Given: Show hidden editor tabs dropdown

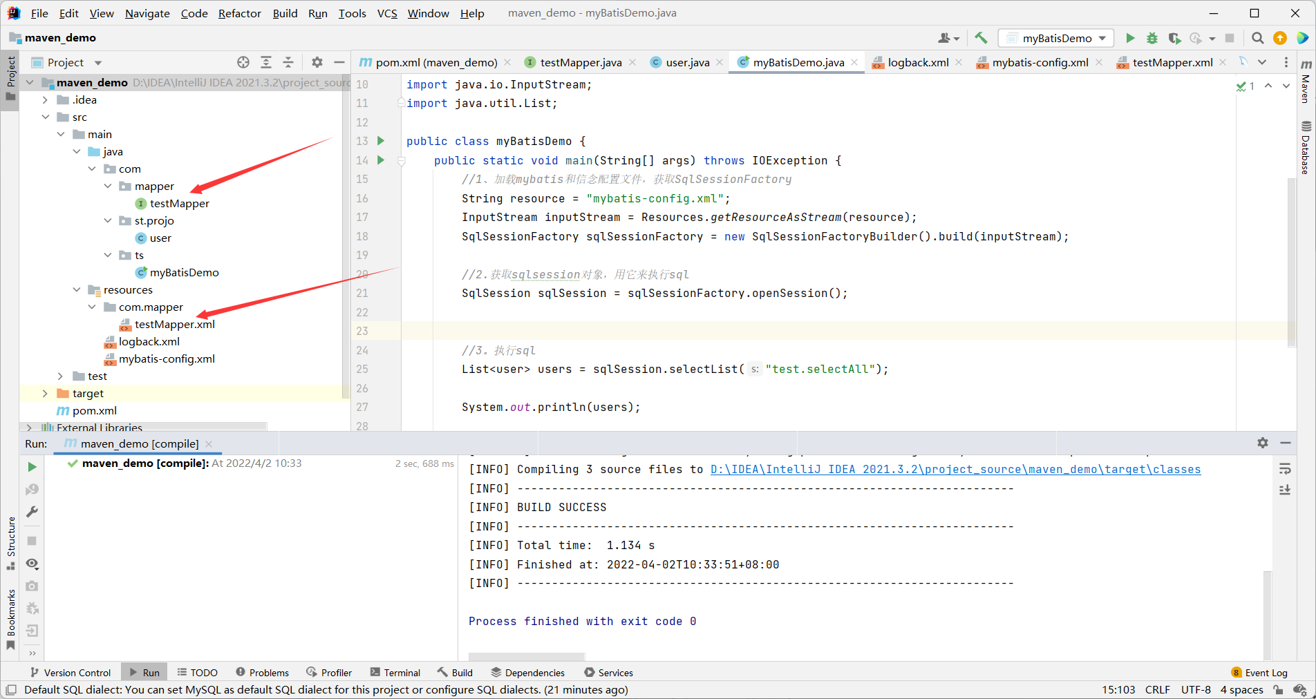Looking at the screenshot, I should 1262,62.
